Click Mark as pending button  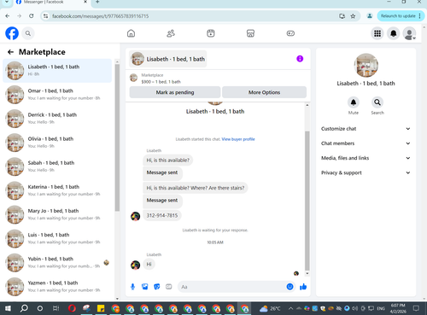pos(175,92)
